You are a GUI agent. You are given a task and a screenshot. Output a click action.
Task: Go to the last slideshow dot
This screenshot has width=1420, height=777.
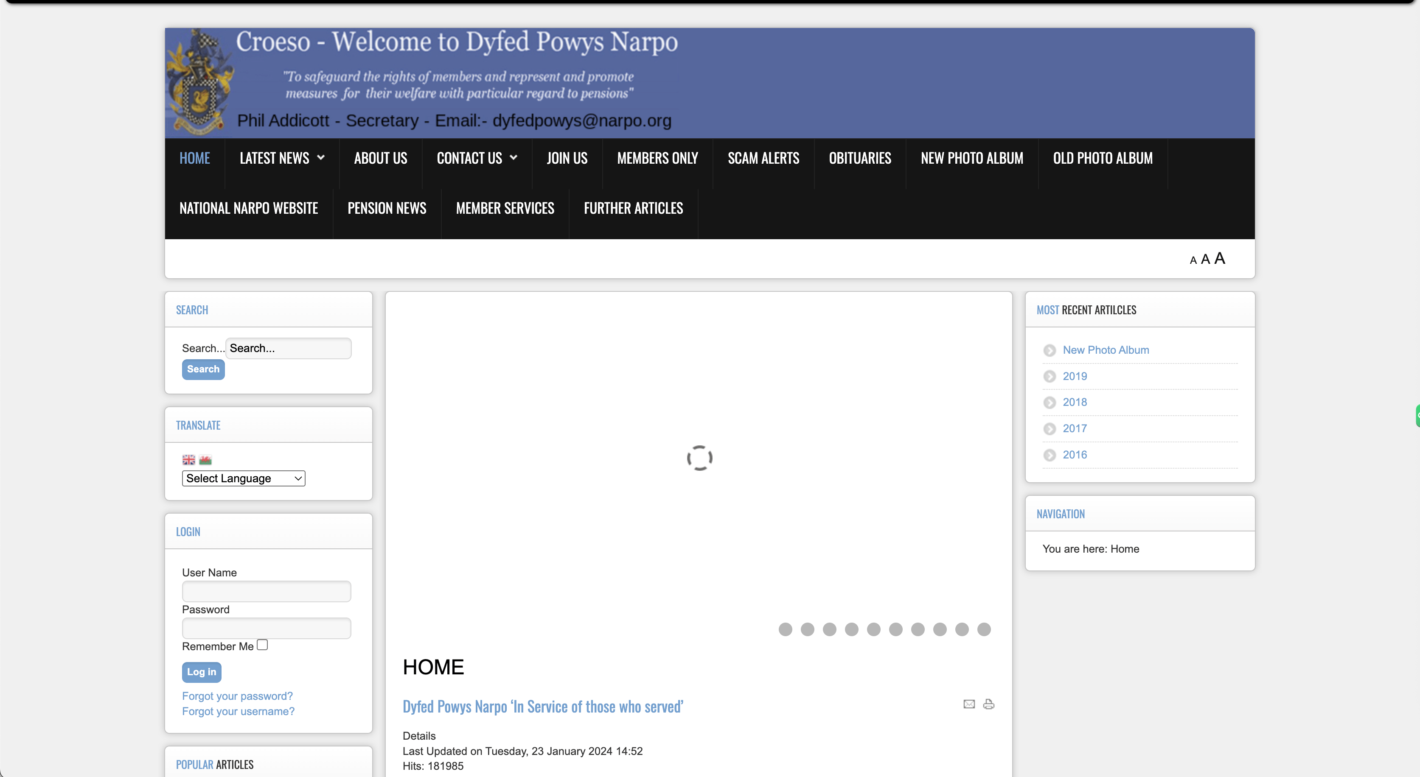[984, 629]
